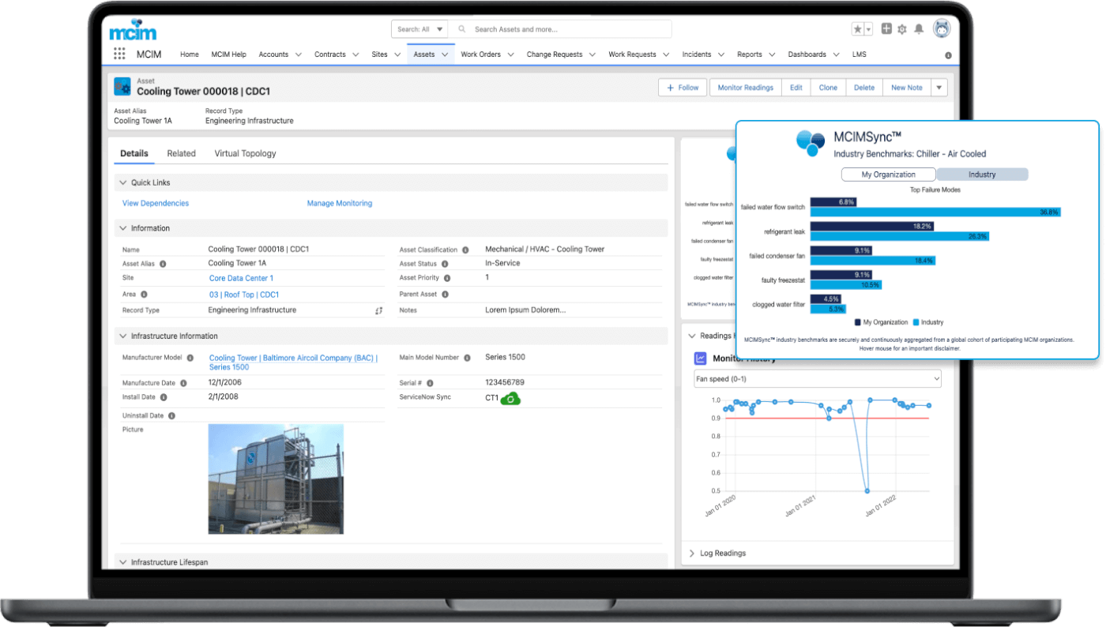Open the Accounts menu chevron
Image resolution: width=1106 pixels, height=627 pixels.
pyautogui.click(x=299, y=54)
